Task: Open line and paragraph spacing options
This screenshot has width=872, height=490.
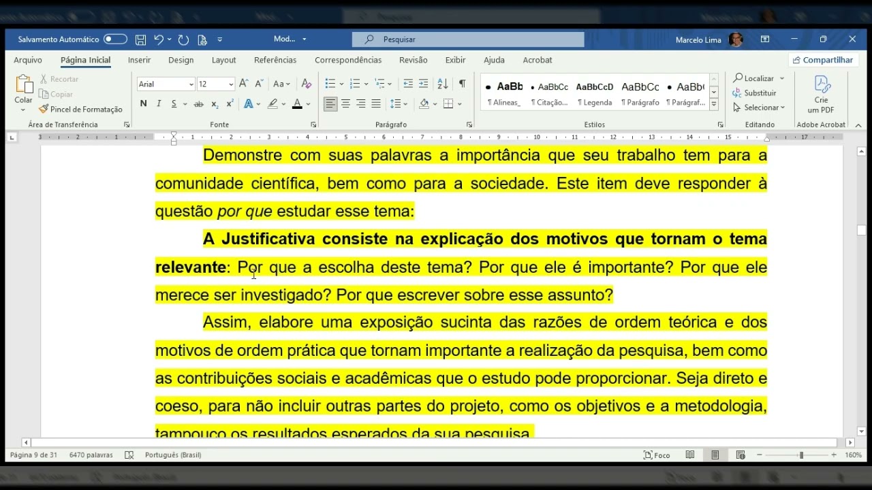Action: pos(399,103)
